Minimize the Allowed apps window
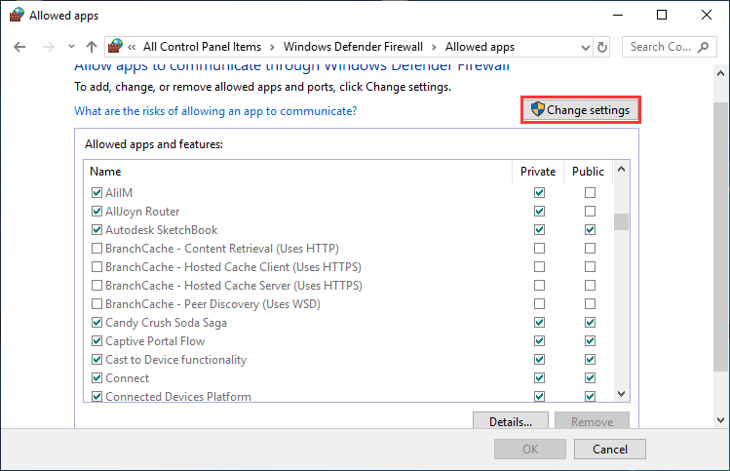 click(x=618, y=15)
